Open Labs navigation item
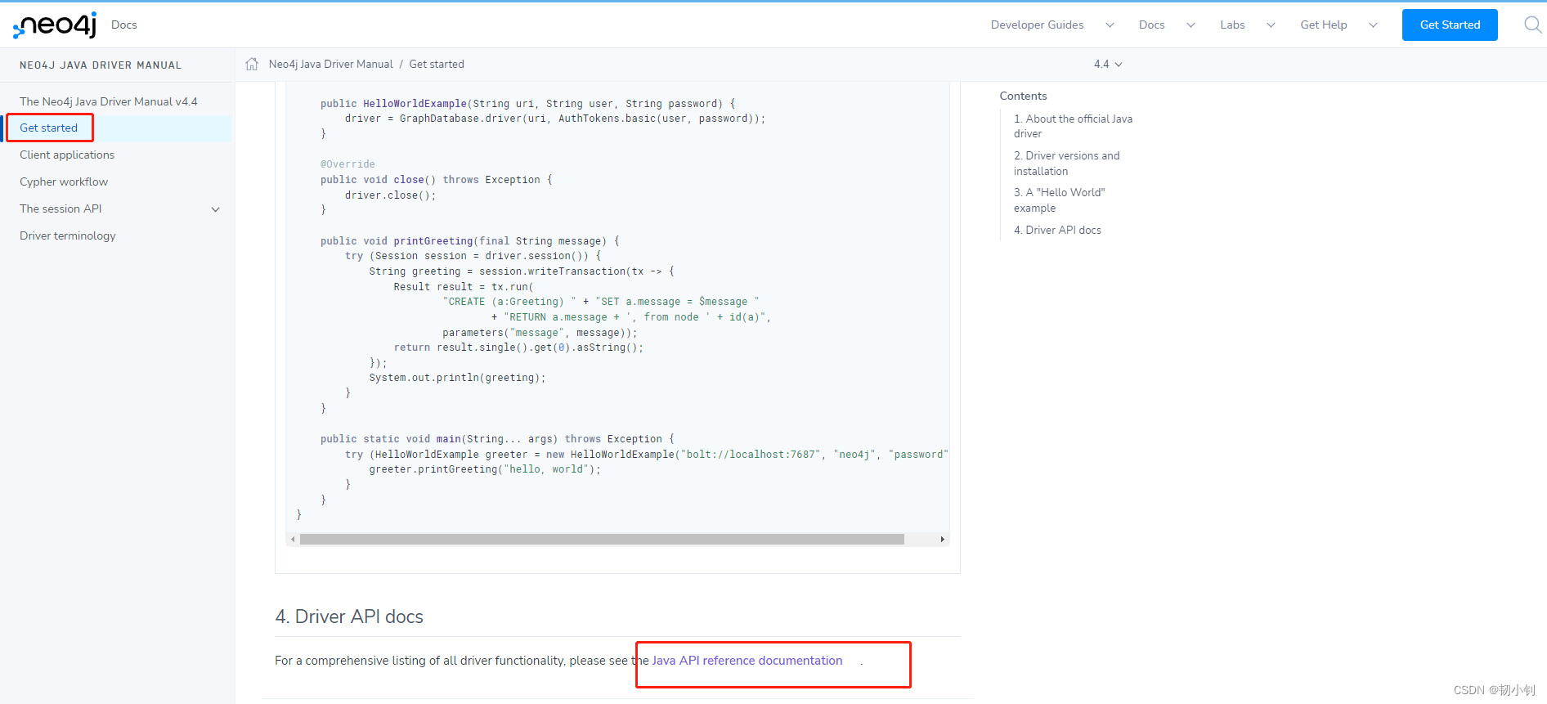Screen dimensions: 1547x704 tap(1232, 25)
